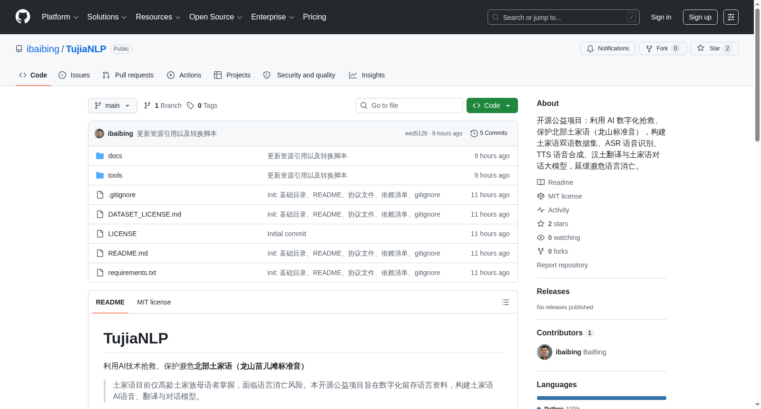Expand the Solutions menu
This screenshot has width=761, height=409.
coord(107,17)
